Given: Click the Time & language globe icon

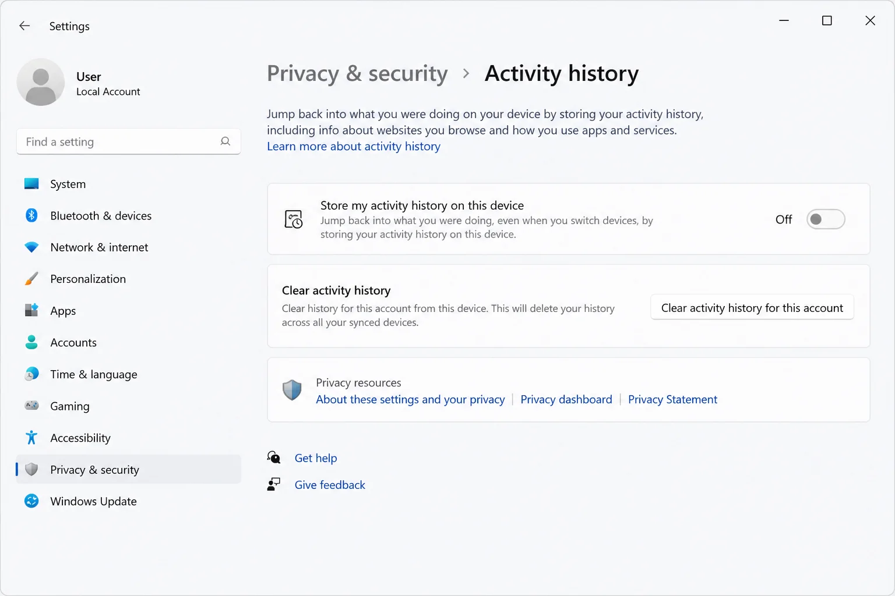Looking at the screenshot, I should 31,374.
